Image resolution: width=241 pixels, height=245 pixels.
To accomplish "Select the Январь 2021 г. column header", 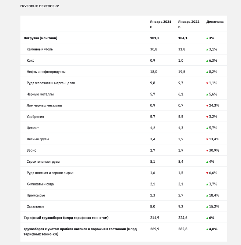I will coord(161,24).
